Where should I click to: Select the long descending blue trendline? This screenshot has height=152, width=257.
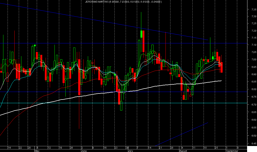(104, 21)
